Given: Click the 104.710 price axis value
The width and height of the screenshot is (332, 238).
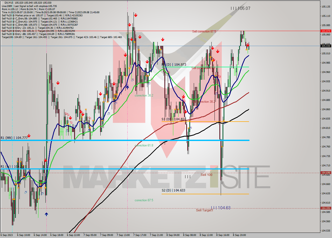Looking at the screenshot, I should 326,165.
